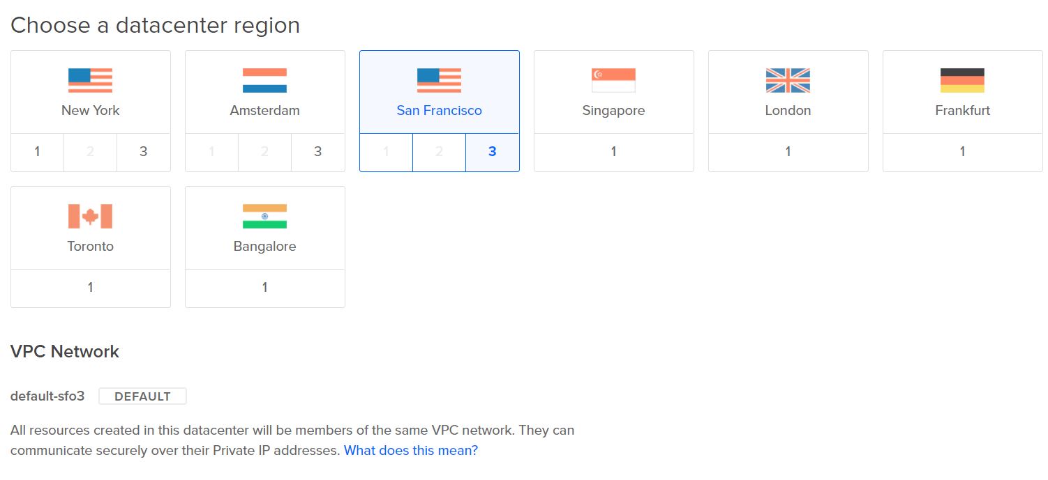This screenshot has width=1048, height=480.
Task: Click the Netherlands flag for Amsterdam
Action: click(264, 80)
